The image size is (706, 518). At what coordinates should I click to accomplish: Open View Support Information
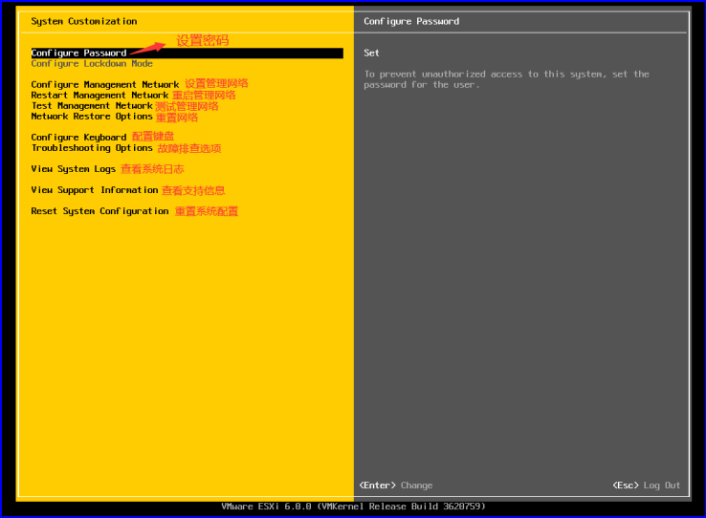[x=95, y=190]
